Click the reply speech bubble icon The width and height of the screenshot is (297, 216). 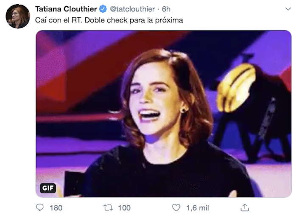[40, 208]
